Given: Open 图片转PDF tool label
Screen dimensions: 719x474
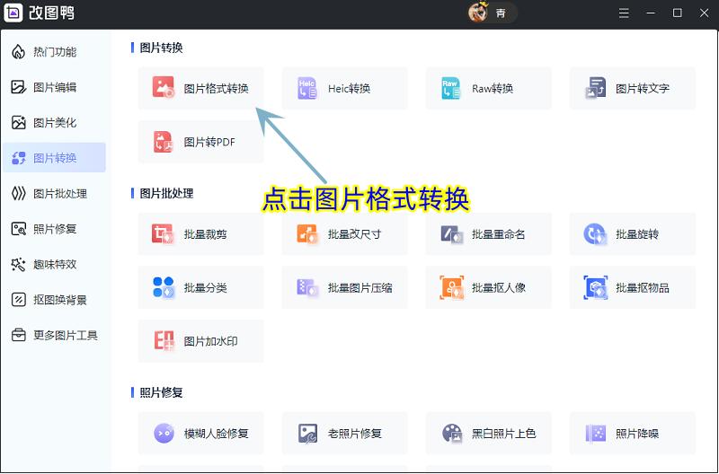Looking at the screenshot, I should coord(209,142).
